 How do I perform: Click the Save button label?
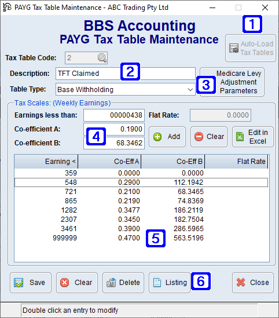tap(37, 282)
